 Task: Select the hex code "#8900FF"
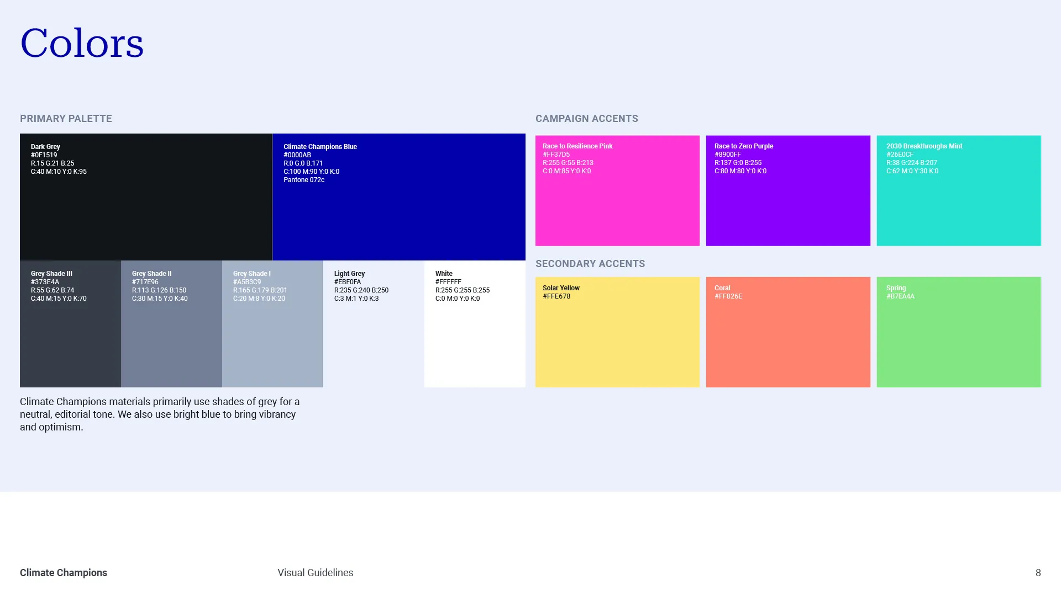click(728, 155)
